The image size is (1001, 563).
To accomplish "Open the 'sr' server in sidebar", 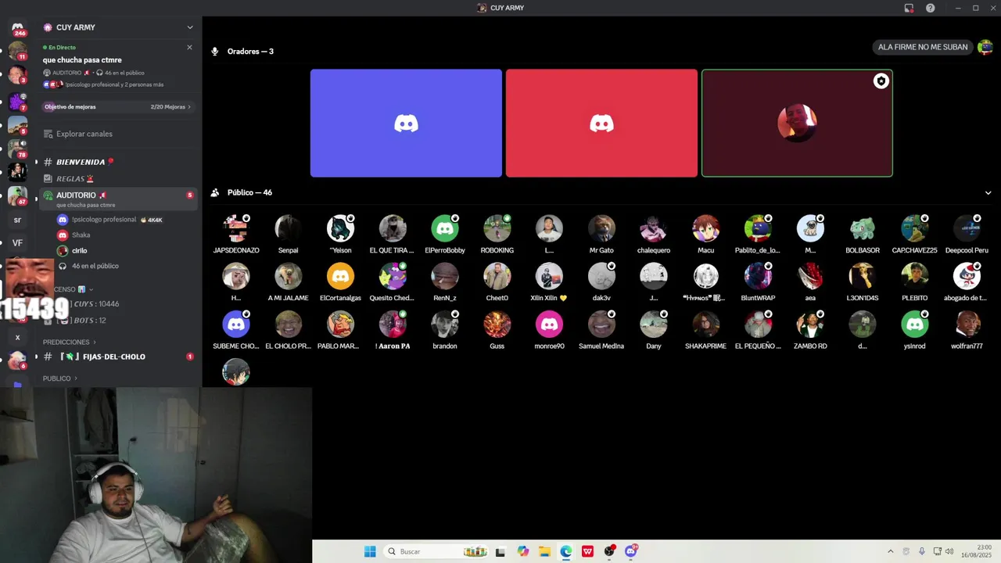I will (17, 221).
